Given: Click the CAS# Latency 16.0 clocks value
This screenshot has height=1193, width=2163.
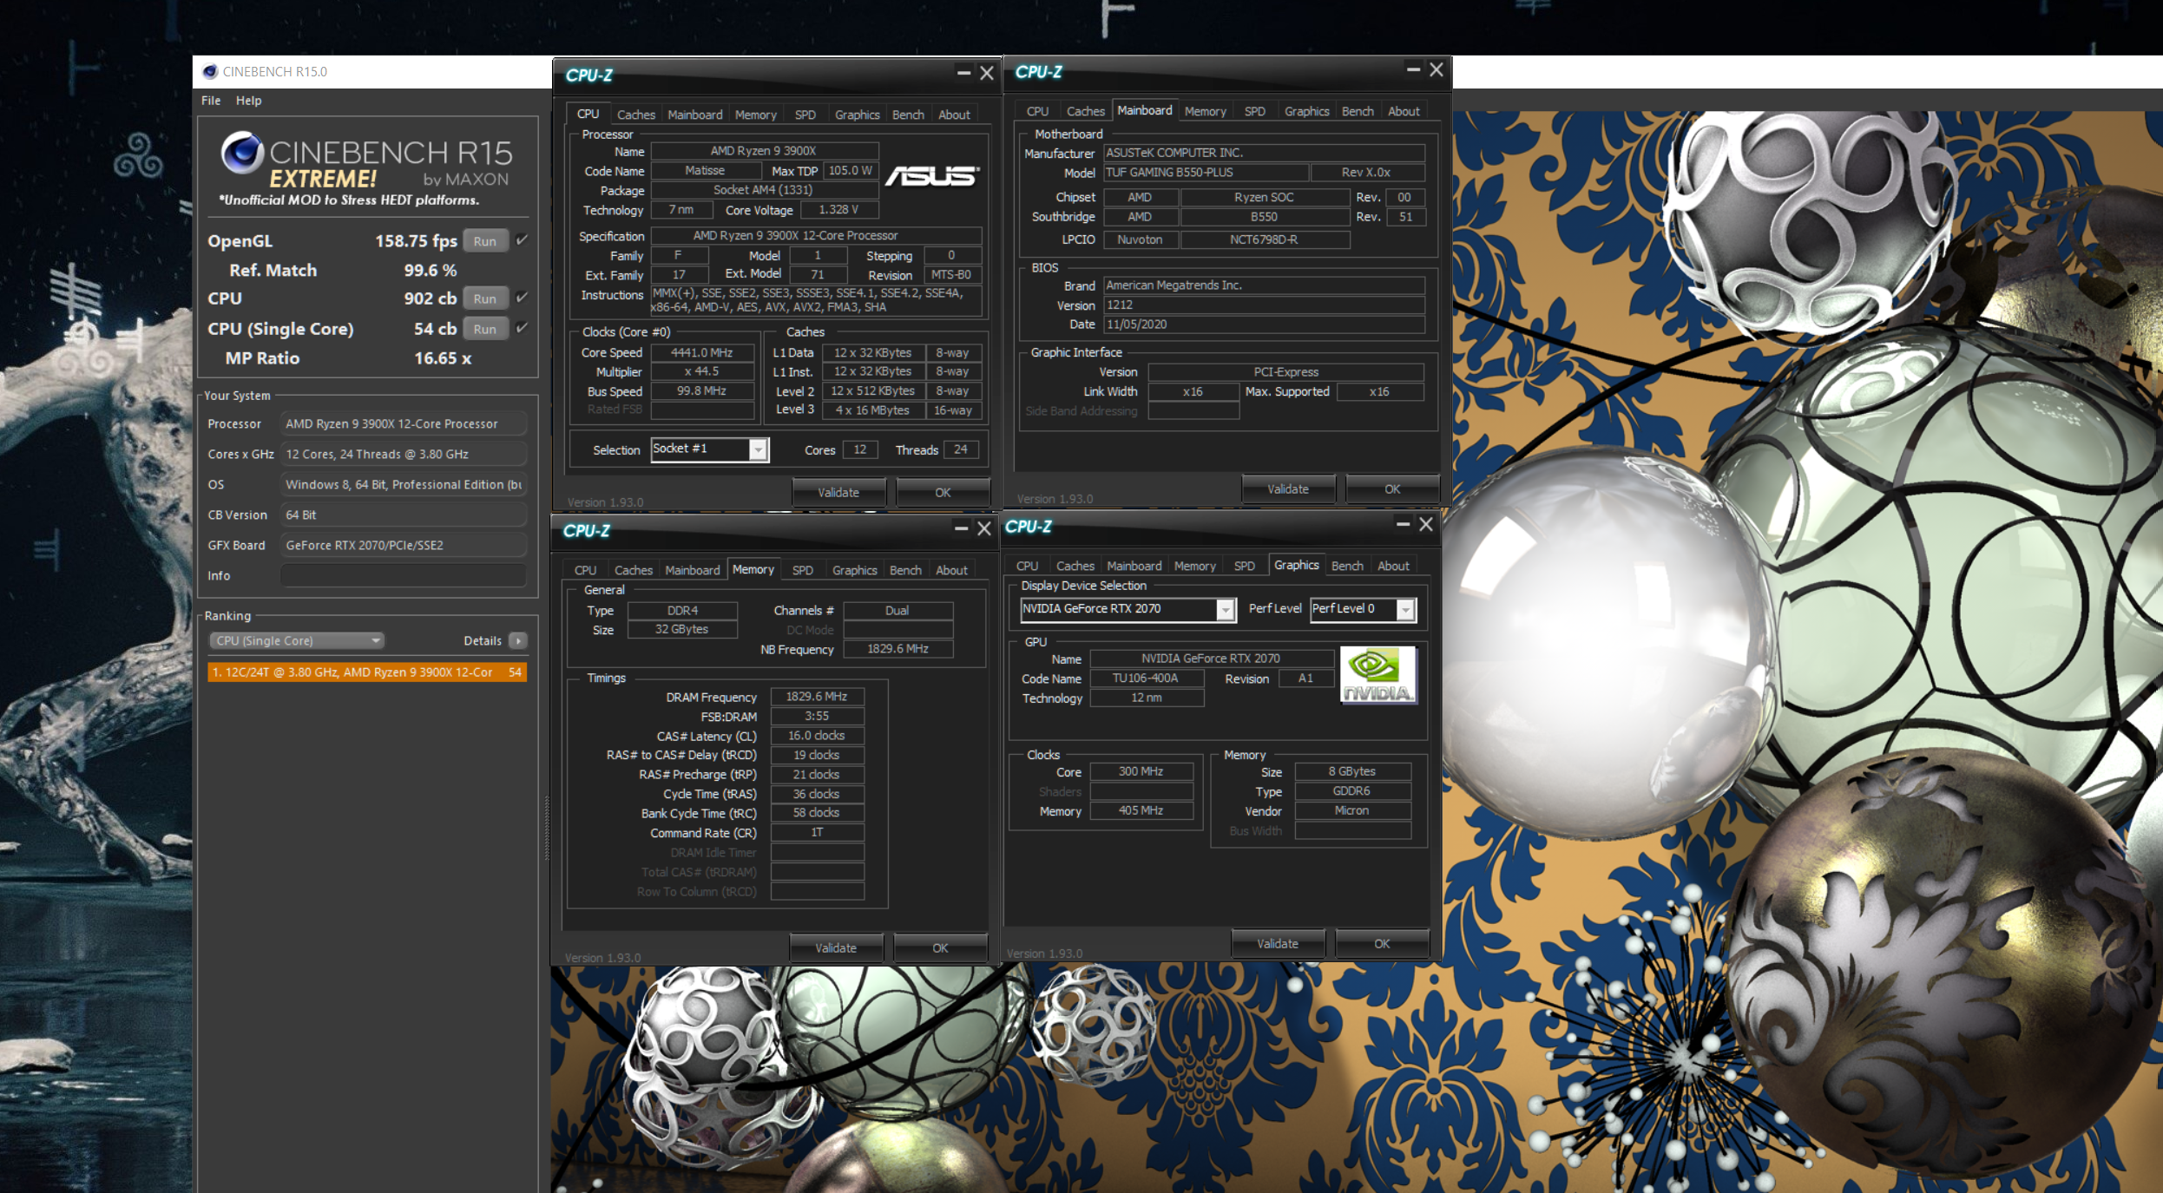Looking at the screenshot, I should coord(817,735).
